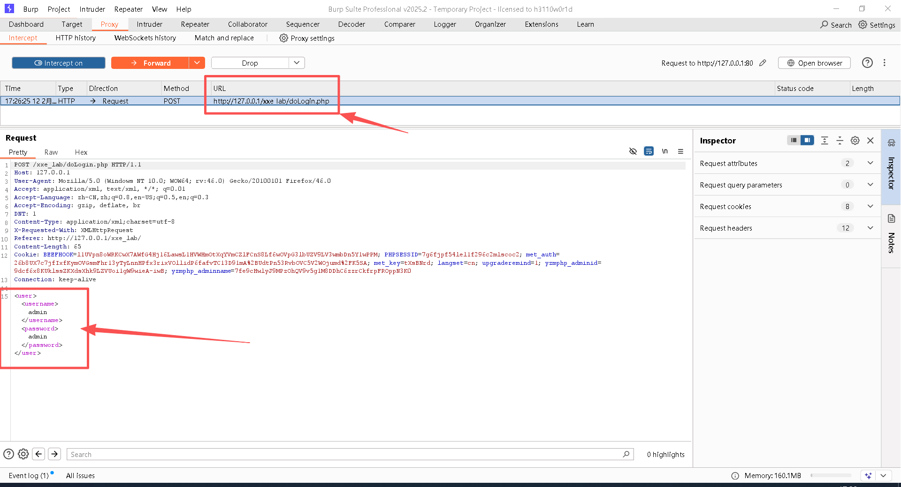Screen dimensions: 901x487
Task: Sort intercept table by Status code column
Action: [812, 88]
